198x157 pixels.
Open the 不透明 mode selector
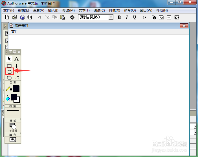coord(13,127)
